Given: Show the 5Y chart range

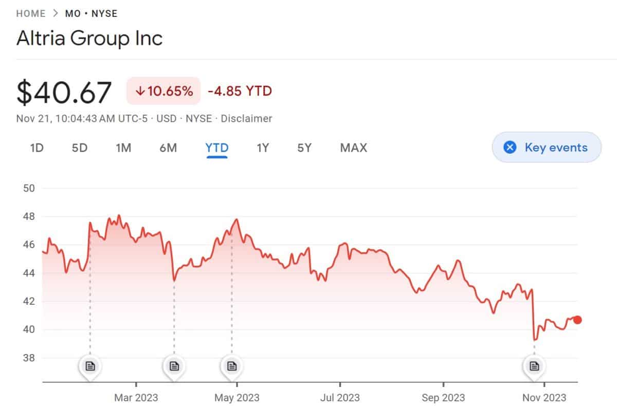Looking at the screenshot, I should tap(304, 148).
